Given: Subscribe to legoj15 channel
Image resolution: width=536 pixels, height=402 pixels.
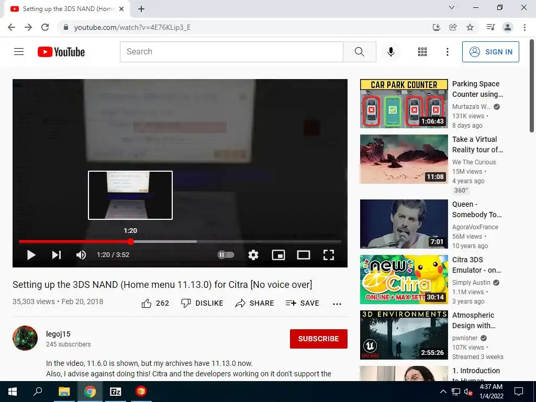Looking at the screenshot, I should (319, 339).
